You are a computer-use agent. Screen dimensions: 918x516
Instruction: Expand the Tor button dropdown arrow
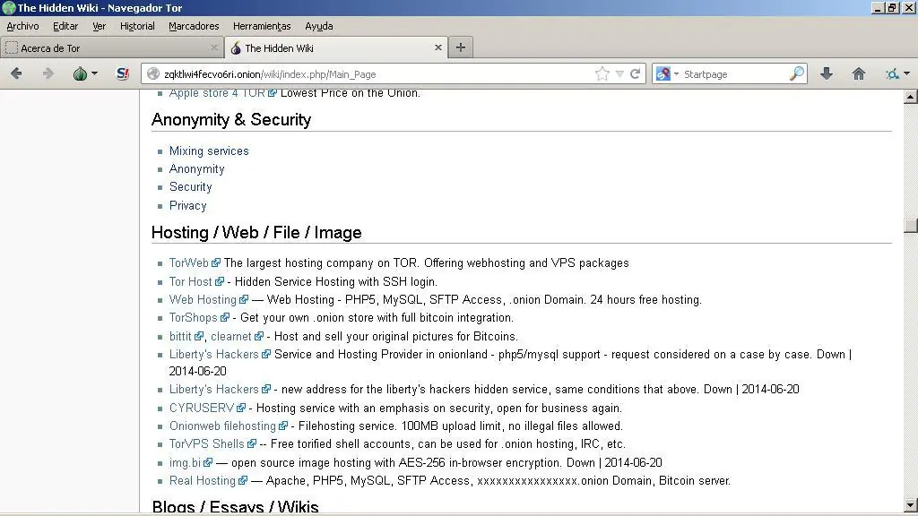[x=94, y=73]
